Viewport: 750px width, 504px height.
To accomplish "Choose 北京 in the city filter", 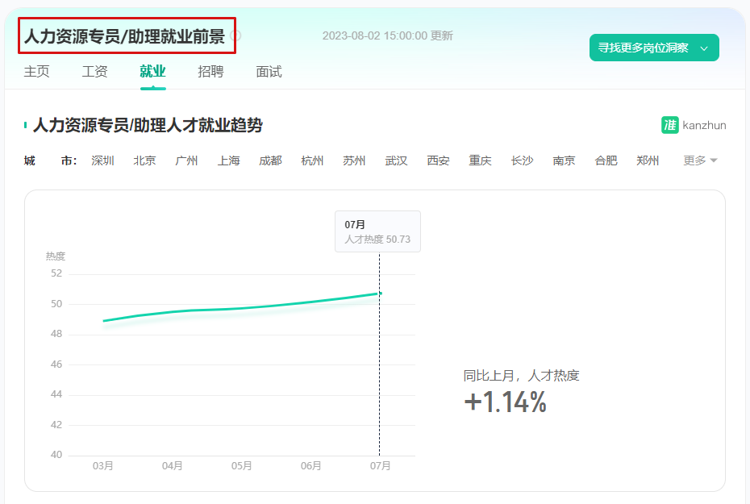I will 144,160.
